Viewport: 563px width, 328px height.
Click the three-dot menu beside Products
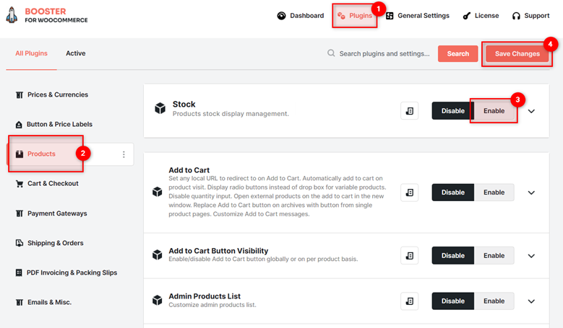[124, 154]
